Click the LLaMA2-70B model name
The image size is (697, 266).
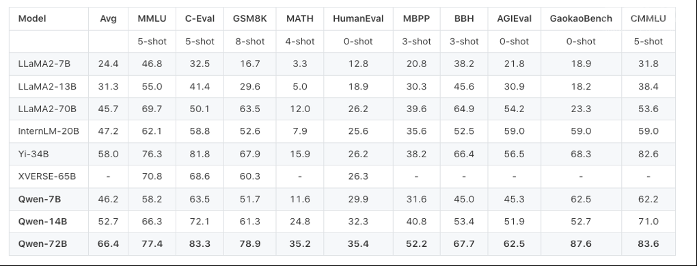click(47, 109)
